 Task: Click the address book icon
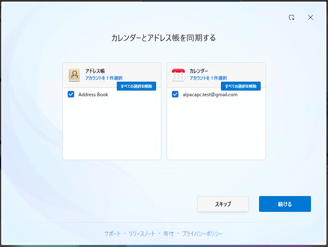click(74, 75)
